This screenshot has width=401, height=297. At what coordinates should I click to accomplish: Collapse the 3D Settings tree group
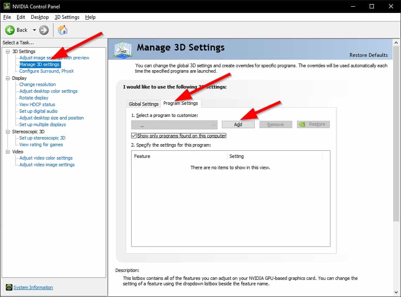click(x=8, y=51)
